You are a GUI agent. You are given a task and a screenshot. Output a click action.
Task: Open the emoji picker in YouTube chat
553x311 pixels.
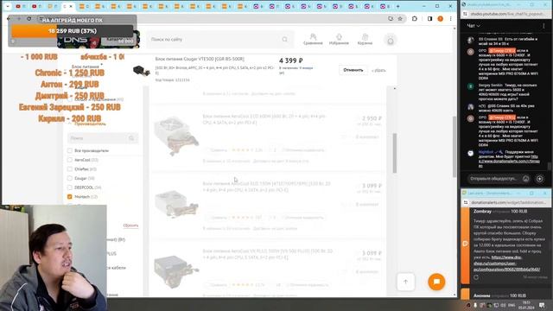[x=525, y=179]
